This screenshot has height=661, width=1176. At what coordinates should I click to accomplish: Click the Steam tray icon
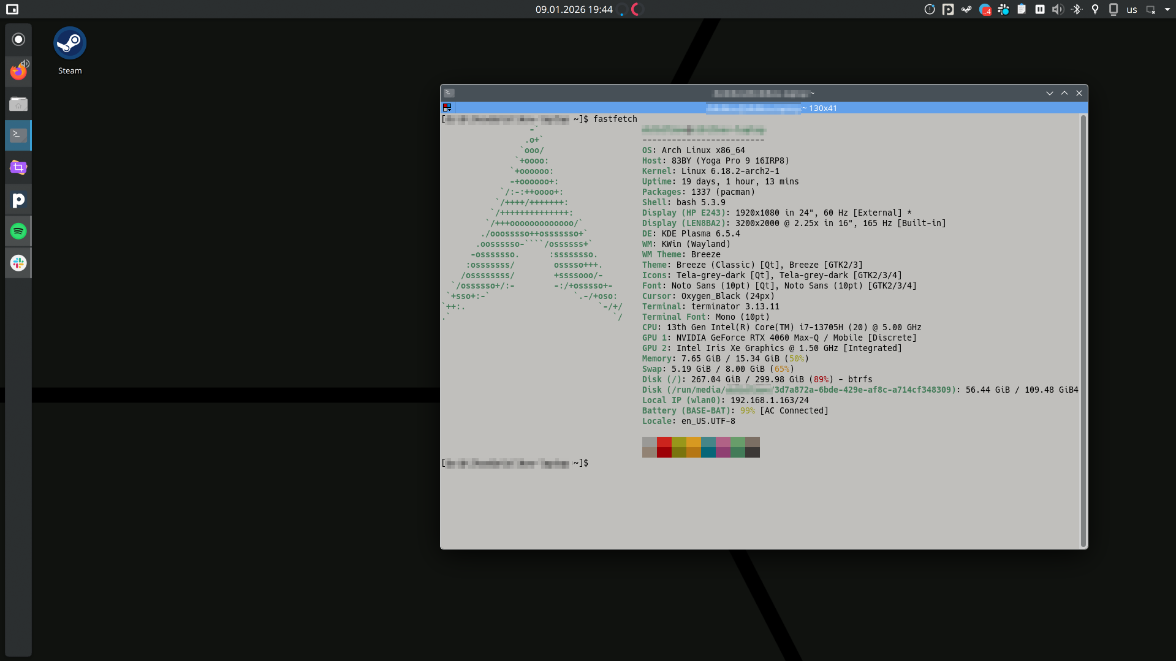[966, 9]
